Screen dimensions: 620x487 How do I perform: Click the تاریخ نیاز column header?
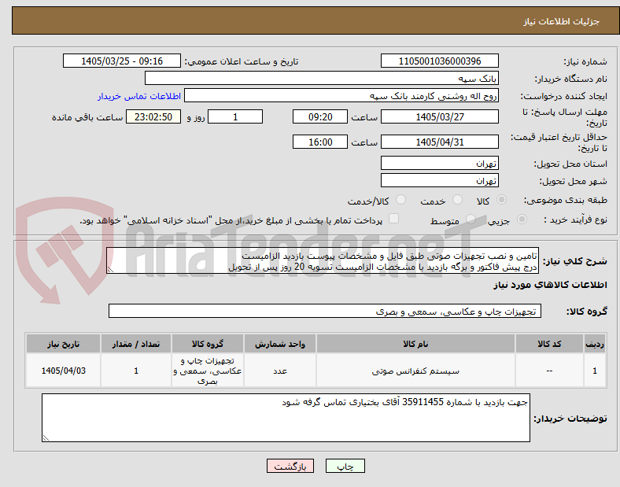tap(63, 344)
